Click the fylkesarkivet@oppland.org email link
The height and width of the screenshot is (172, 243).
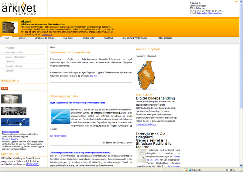coord(209,13)
